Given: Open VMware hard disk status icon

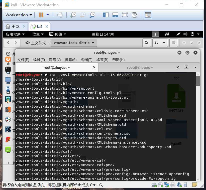Looking at the screenshot, I should (154, 185).
